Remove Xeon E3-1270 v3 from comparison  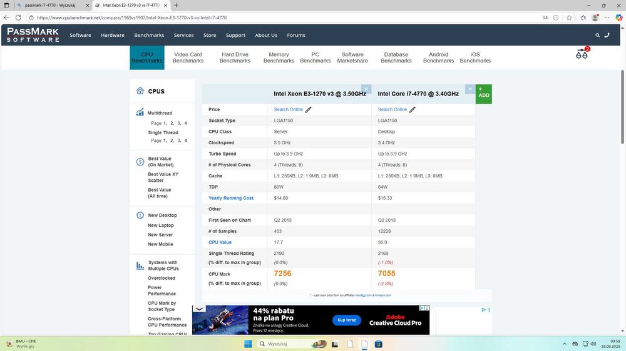coord(366,89)
